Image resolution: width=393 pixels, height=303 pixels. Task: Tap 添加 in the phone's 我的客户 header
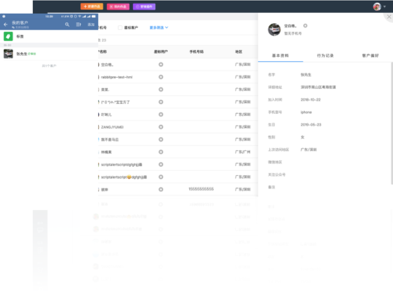(x=91, y=24)
